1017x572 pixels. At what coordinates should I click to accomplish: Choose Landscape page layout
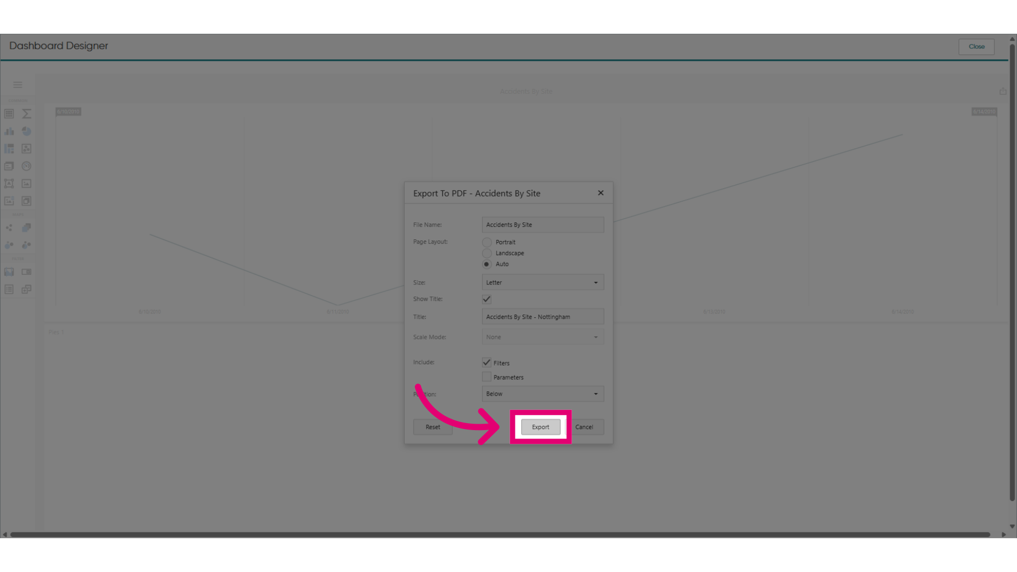[x=487, y=253]
